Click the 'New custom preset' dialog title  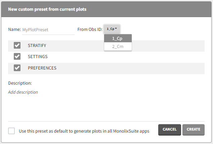click(47, 9)
